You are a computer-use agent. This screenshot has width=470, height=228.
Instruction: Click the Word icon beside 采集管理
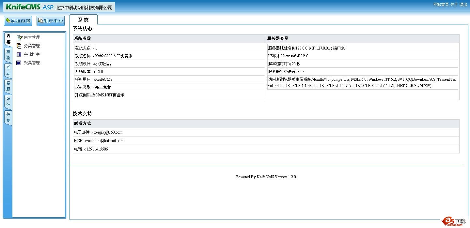click(19, 63)
